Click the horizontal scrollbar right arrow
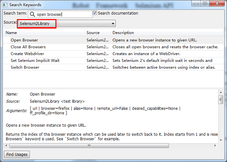This screenshot has height=162, width=227. click(215, 145)
